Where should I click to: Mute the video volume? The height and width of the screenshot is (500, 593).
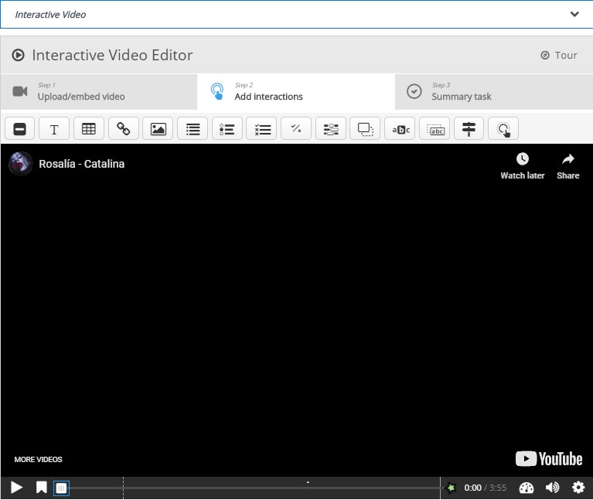tap(552, 488)
